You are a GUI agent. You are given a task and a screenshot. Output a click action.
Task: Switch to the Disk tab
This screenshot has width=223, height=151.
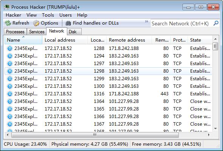tap(74, 32)
